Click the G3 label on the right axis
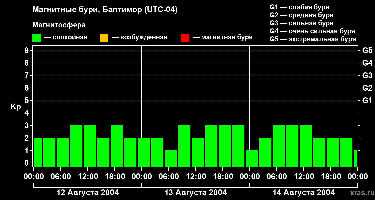The width and height of the screenshot is (375, 200). pyautogui.click(x=367, y=75)
